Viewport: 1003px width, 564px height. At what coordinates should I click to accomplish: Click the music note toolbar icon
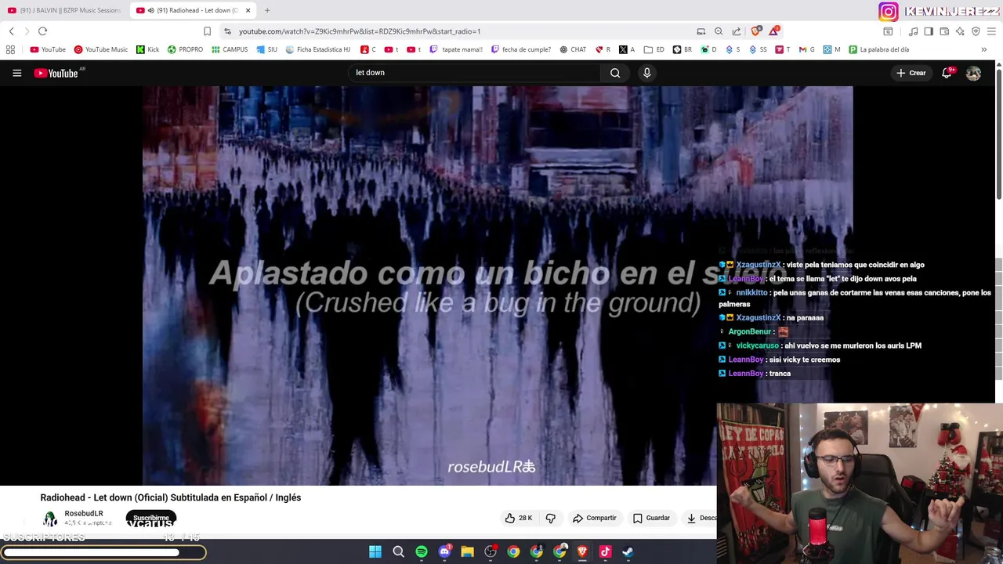coord(913,31)
